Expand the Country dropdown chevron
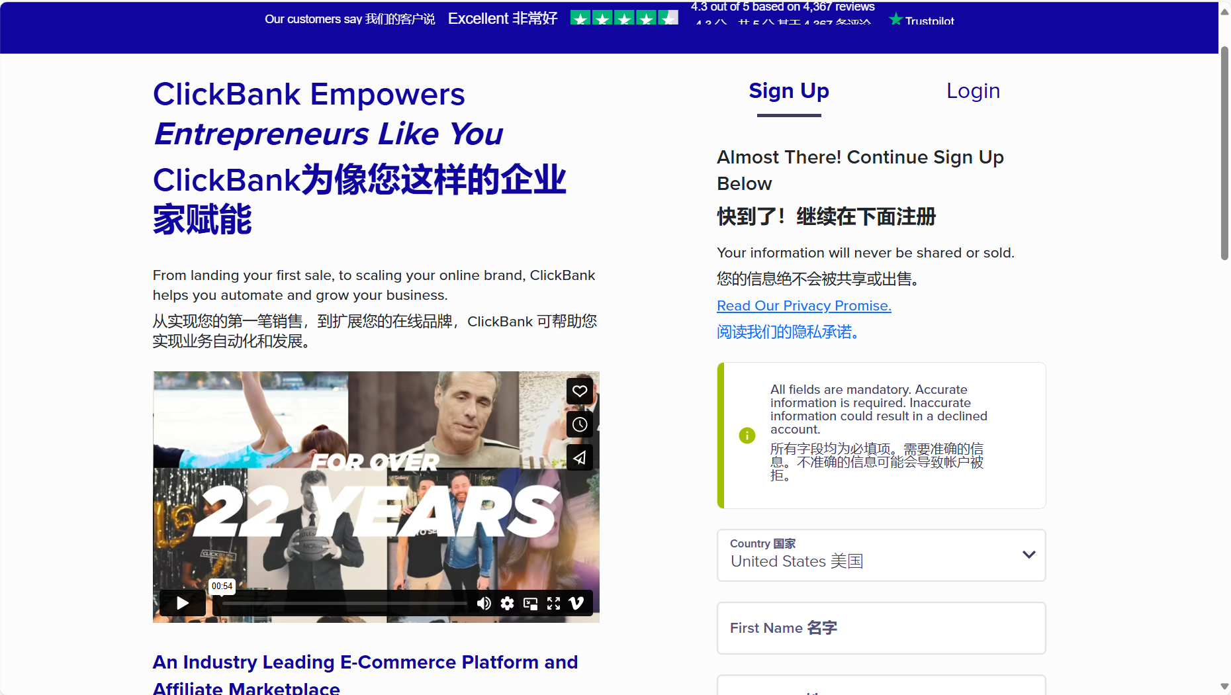This screenshot has width=1231, height=695. click(x=1028, y=555)
